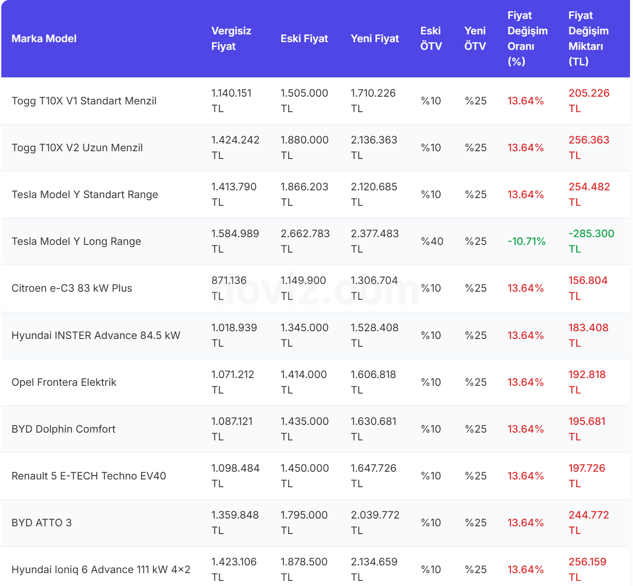Click the Marka Model column header
633x586 pixels.
[44, 39]
